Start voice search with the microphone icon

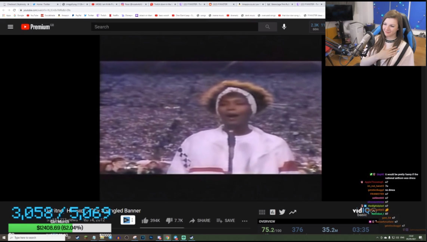284,27
